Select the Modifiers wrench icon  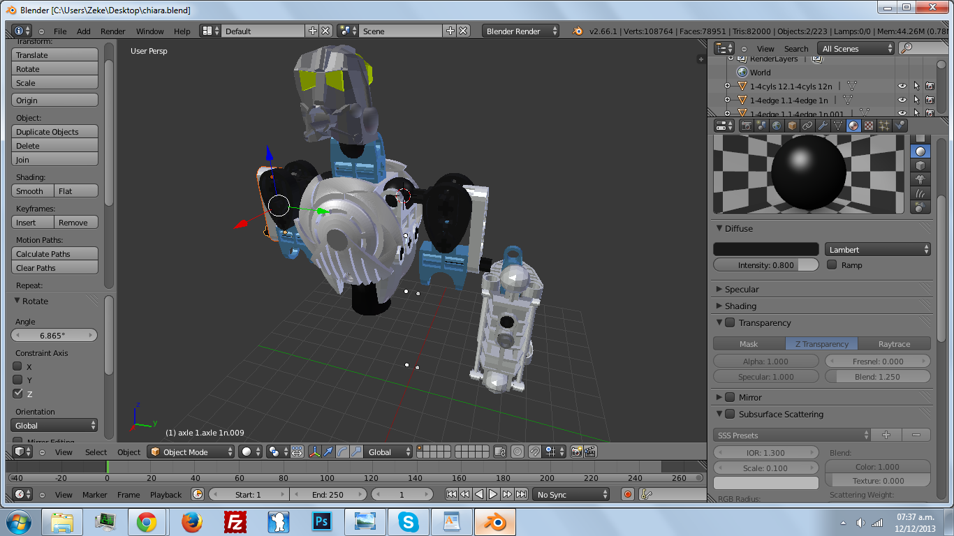pos(824,126)
